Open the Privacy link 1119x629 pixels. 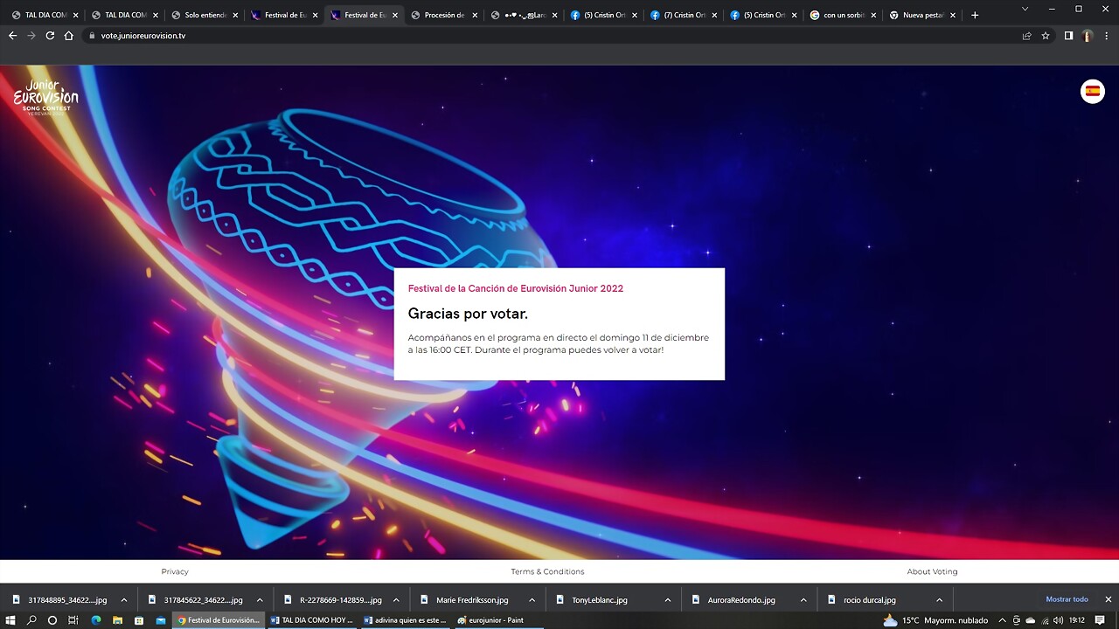[x=175, y=571]
